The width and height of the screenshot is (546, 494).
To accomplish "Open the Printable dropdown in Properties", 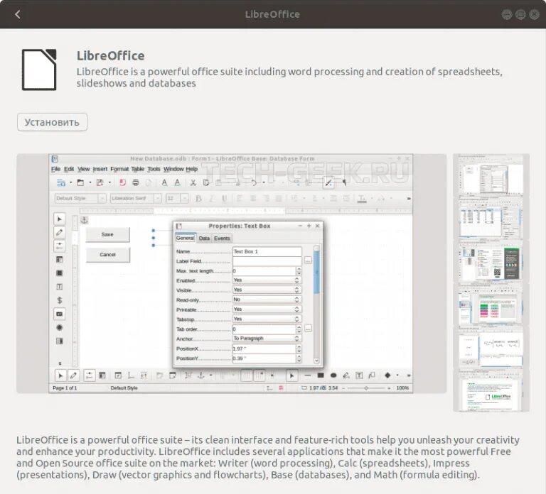I will pyautogui.click(x=267, y=309).
